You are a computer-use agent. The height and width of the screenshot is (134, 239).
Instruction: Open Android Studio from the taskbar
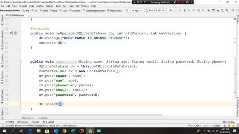pos(90,131)
